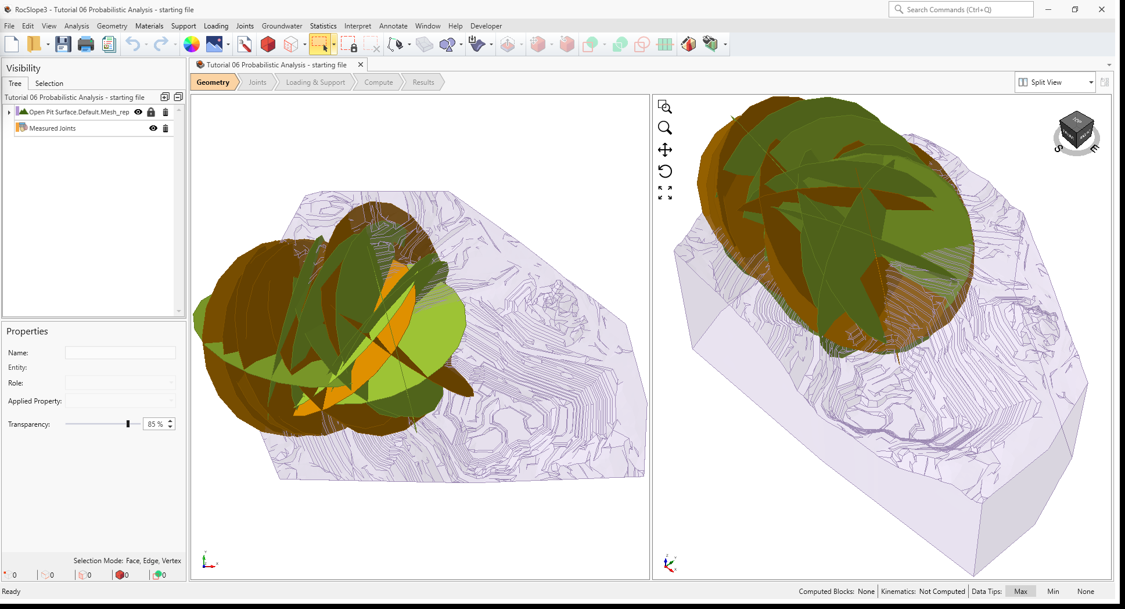Click the lock selection icon

(349, 44)
